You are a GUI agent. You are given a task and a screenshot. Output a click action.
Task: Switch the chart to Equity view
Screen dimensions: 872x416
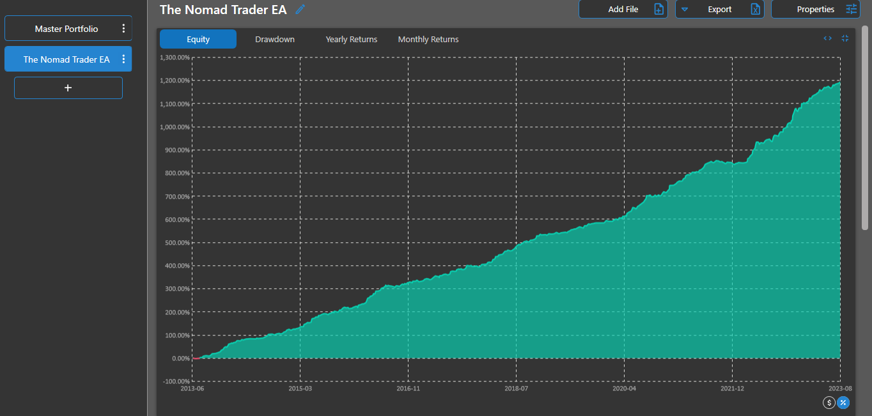198,39
